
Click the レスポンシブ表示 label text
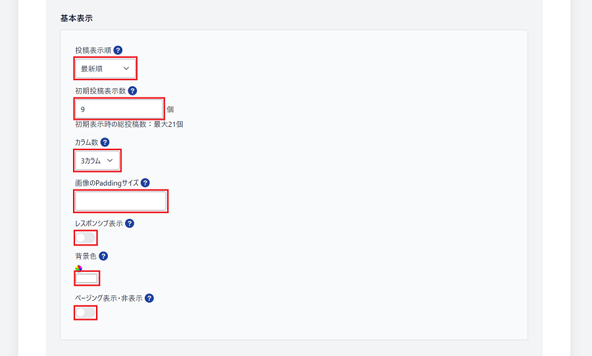(x=99, y=224)
